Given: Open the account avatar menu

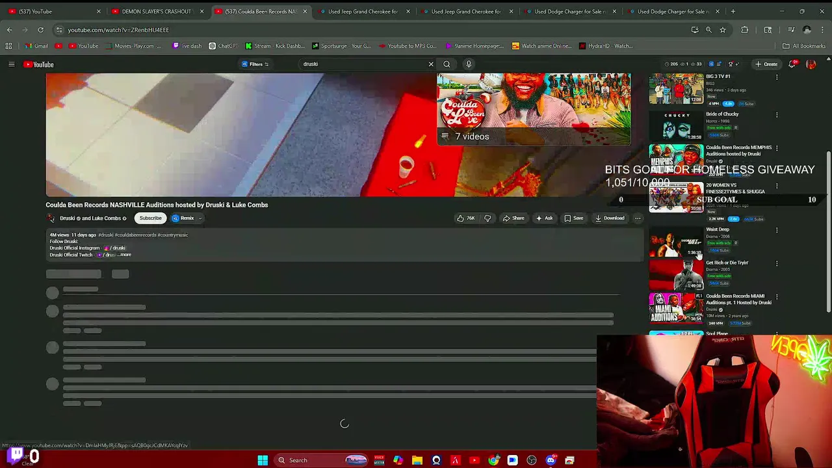Looking at the screenshot, I should pyautogui.click(x=811, y=64).
